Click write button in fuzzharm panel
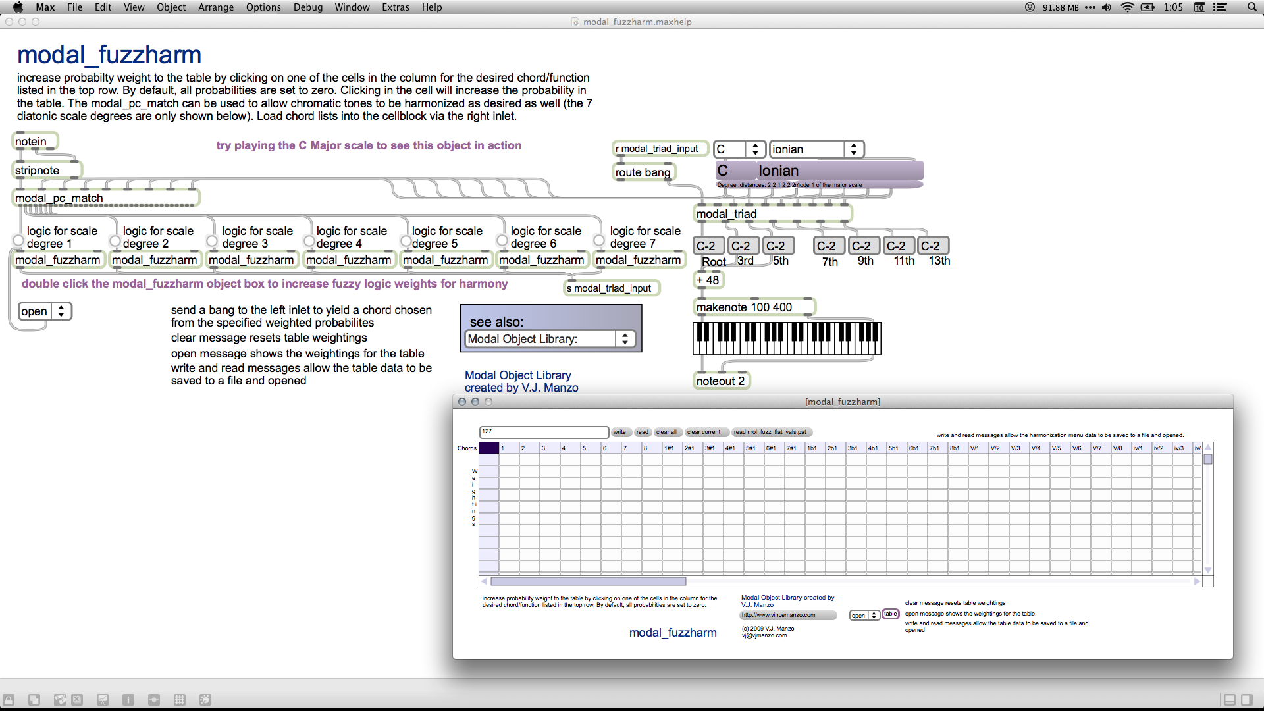 coord(619,431)
